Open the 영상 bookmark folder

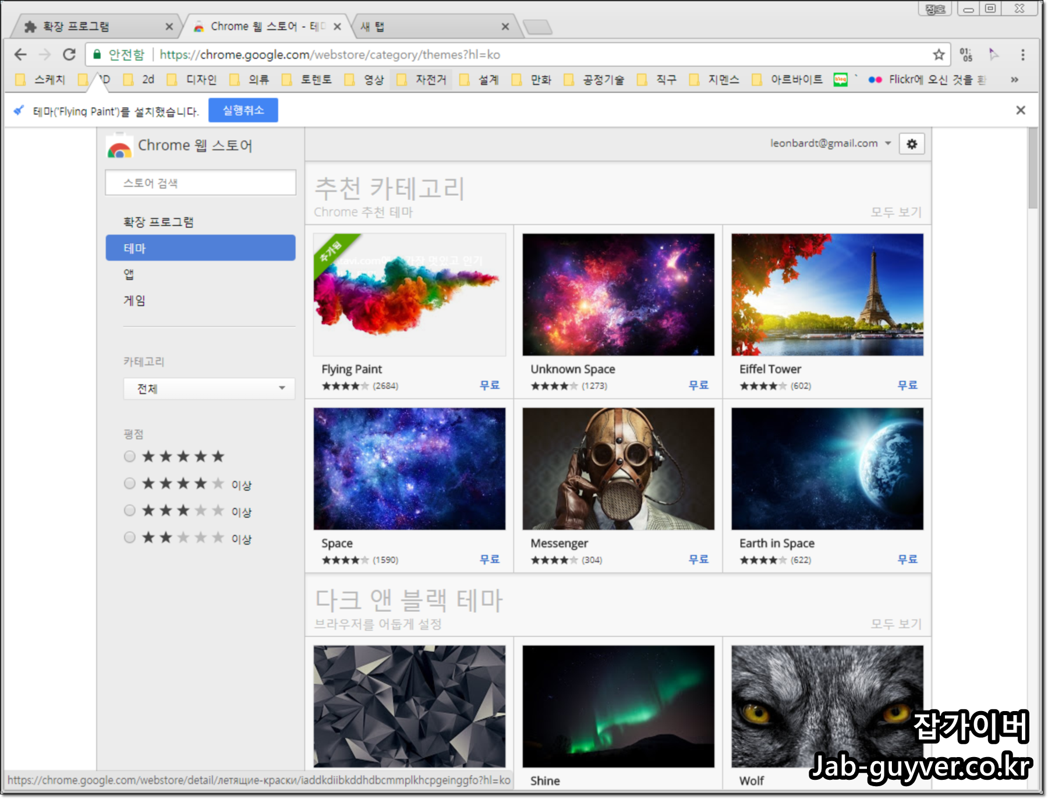(x=364, y=80)
